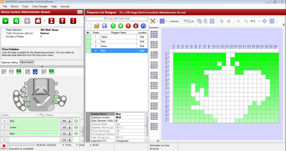The width and height of the screenshot is (286, 151).
Task: Open the Chip Changer menu
Action: point(40,6)
